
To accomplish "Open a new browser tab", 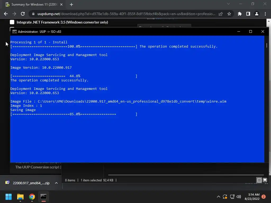I will click(71, 4).
